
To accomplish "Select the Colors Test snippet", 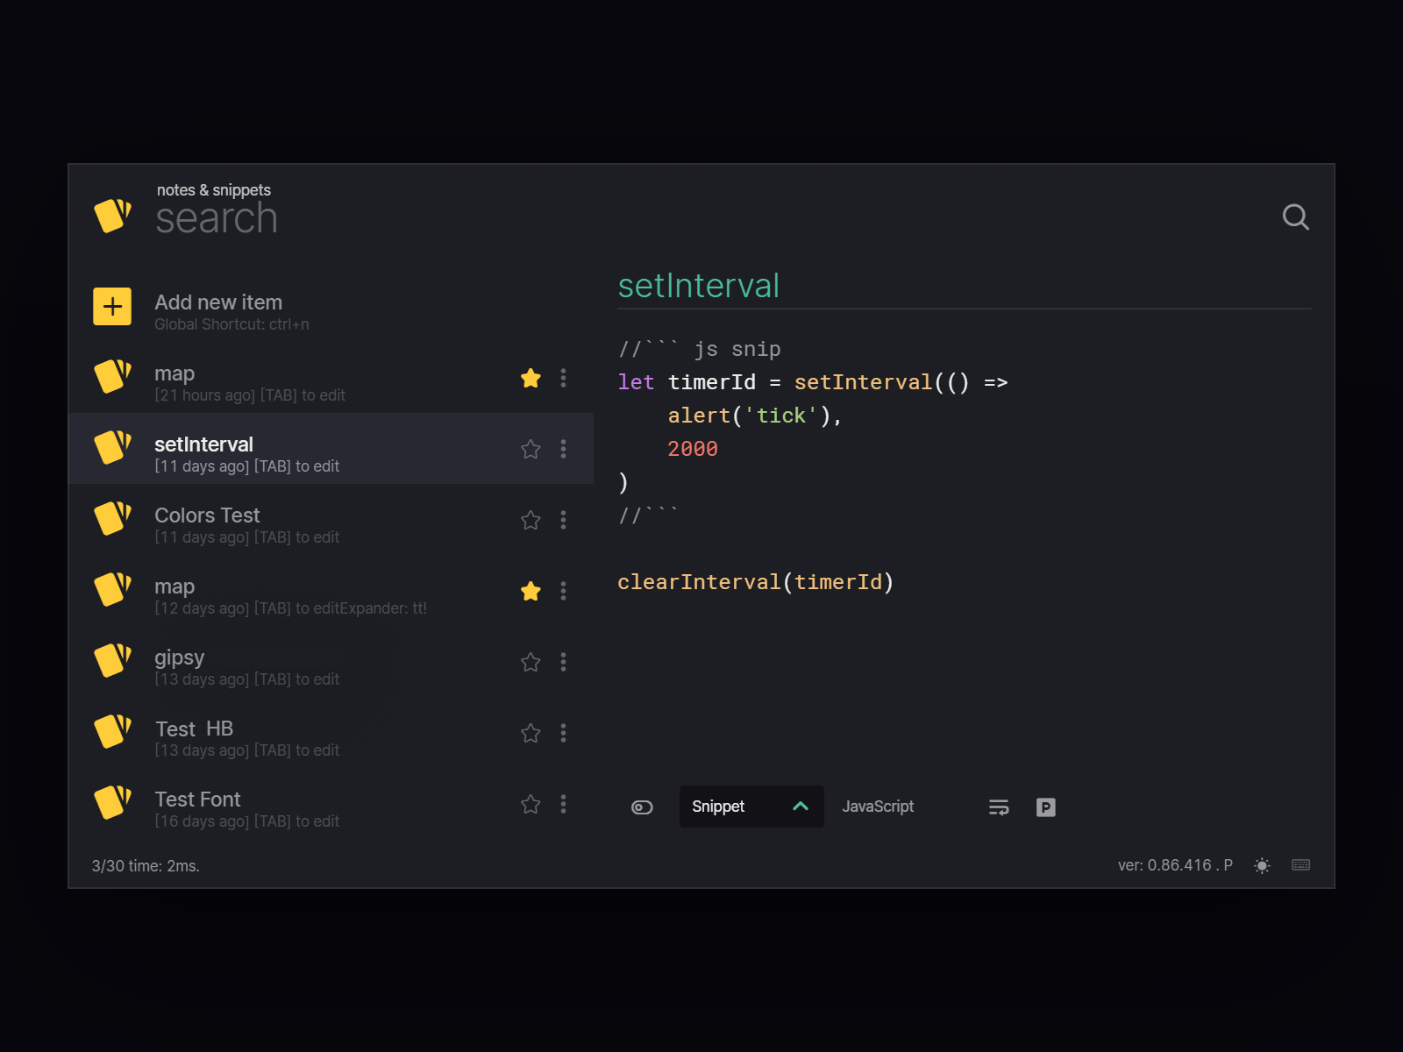I will [263, 524].
